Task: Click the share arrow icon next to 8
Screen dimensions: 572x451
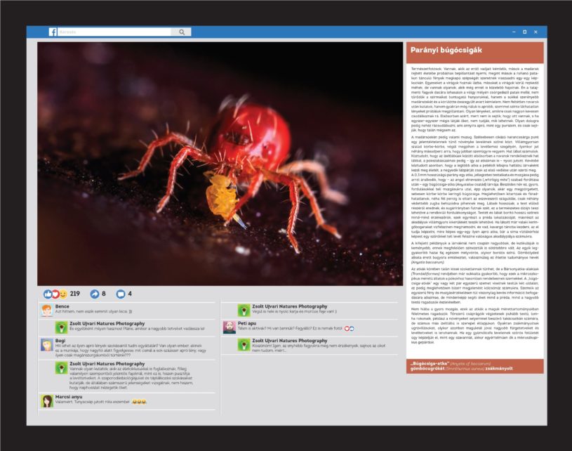Action: coord(94,294)
